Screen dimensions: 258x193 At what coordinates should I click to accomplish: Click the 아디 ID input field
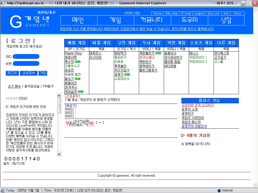click(x=26, y=57)
